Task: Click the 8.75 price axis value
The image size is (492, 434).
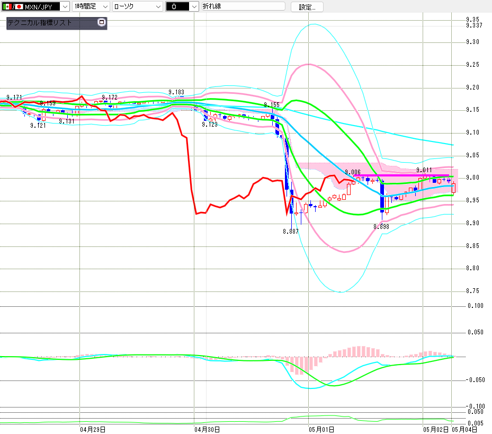Action: click(x=472, y=291)
